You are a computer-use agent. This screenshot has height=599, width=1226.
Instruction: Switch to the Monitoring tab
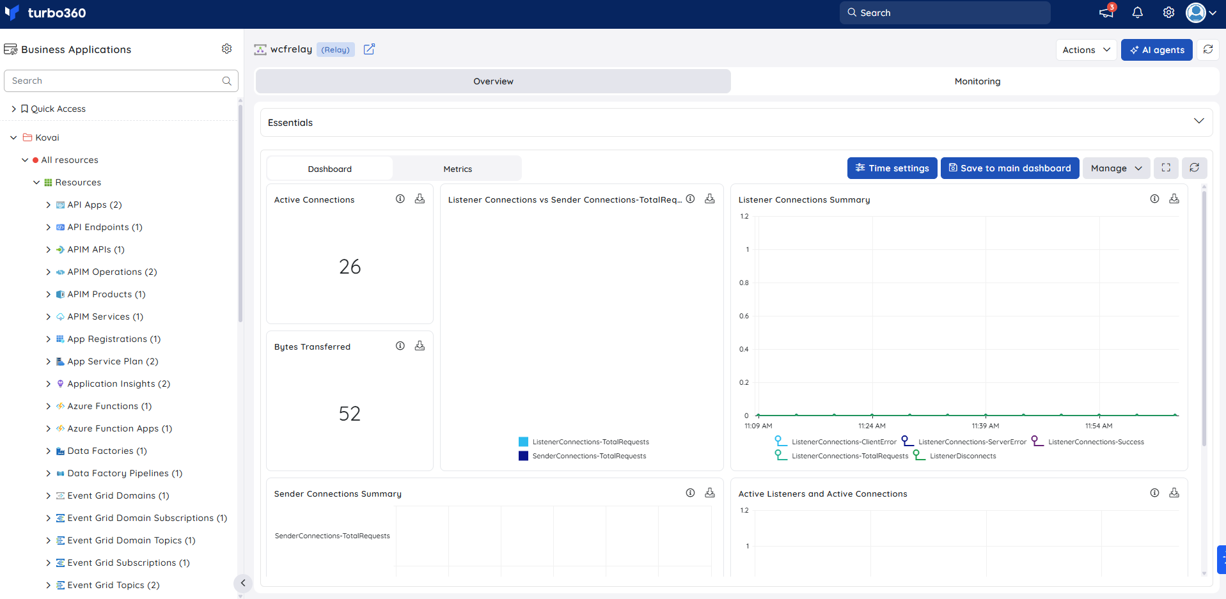(x=977, y=81)
